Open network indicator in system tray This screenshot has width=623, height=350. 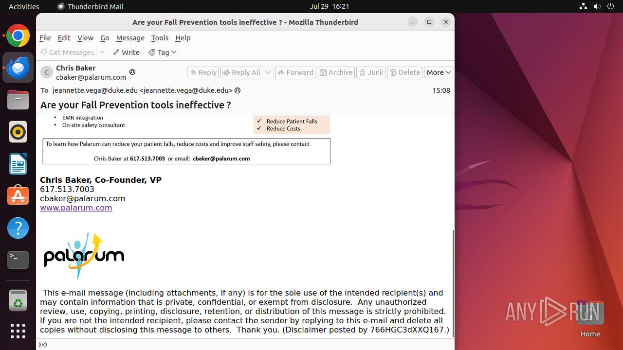pos(583,6)
